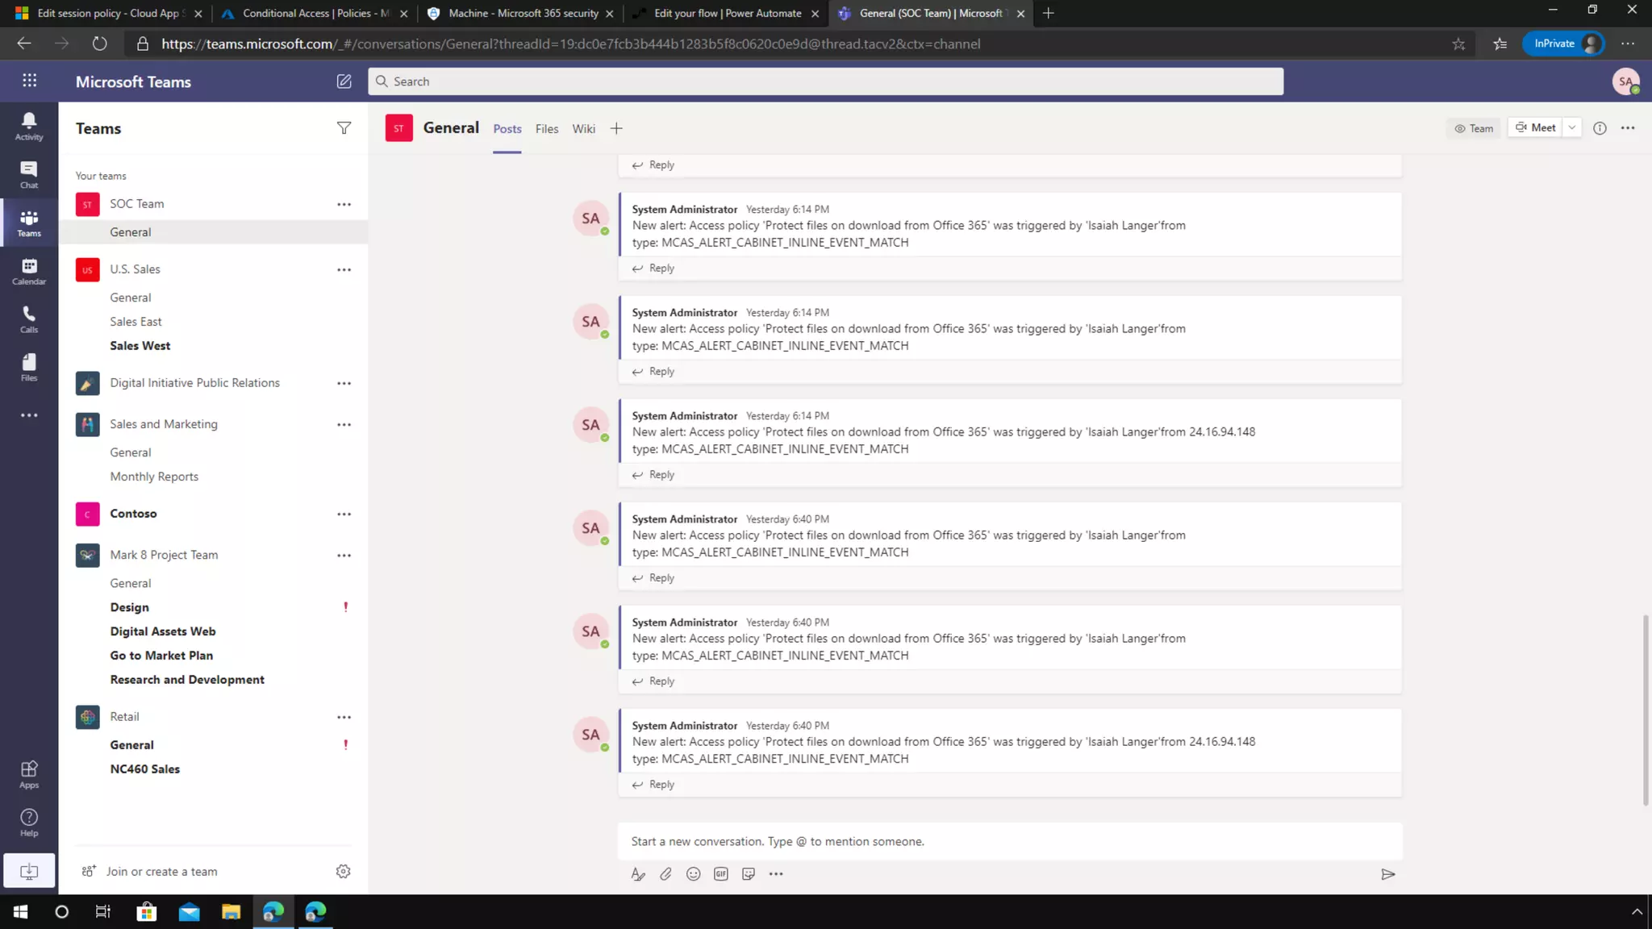1652x929 pixels.
Task: Click the download desktop app icon
Action: coord(29,871)
